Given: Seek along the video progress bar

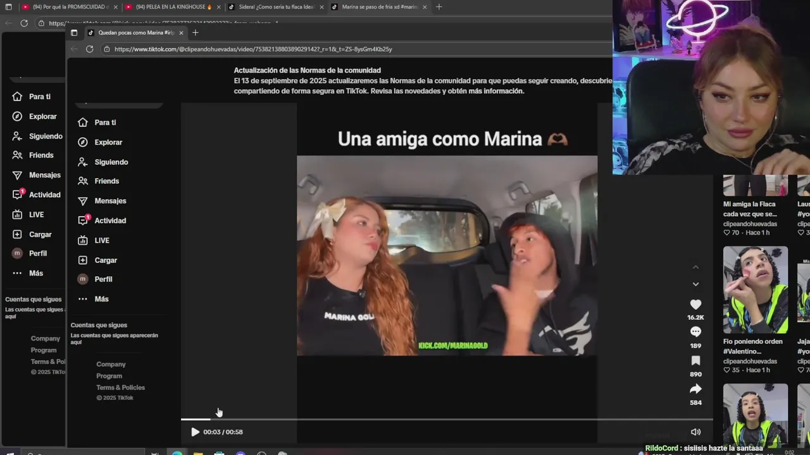Looking at the screenshot, I should (447, 419).
